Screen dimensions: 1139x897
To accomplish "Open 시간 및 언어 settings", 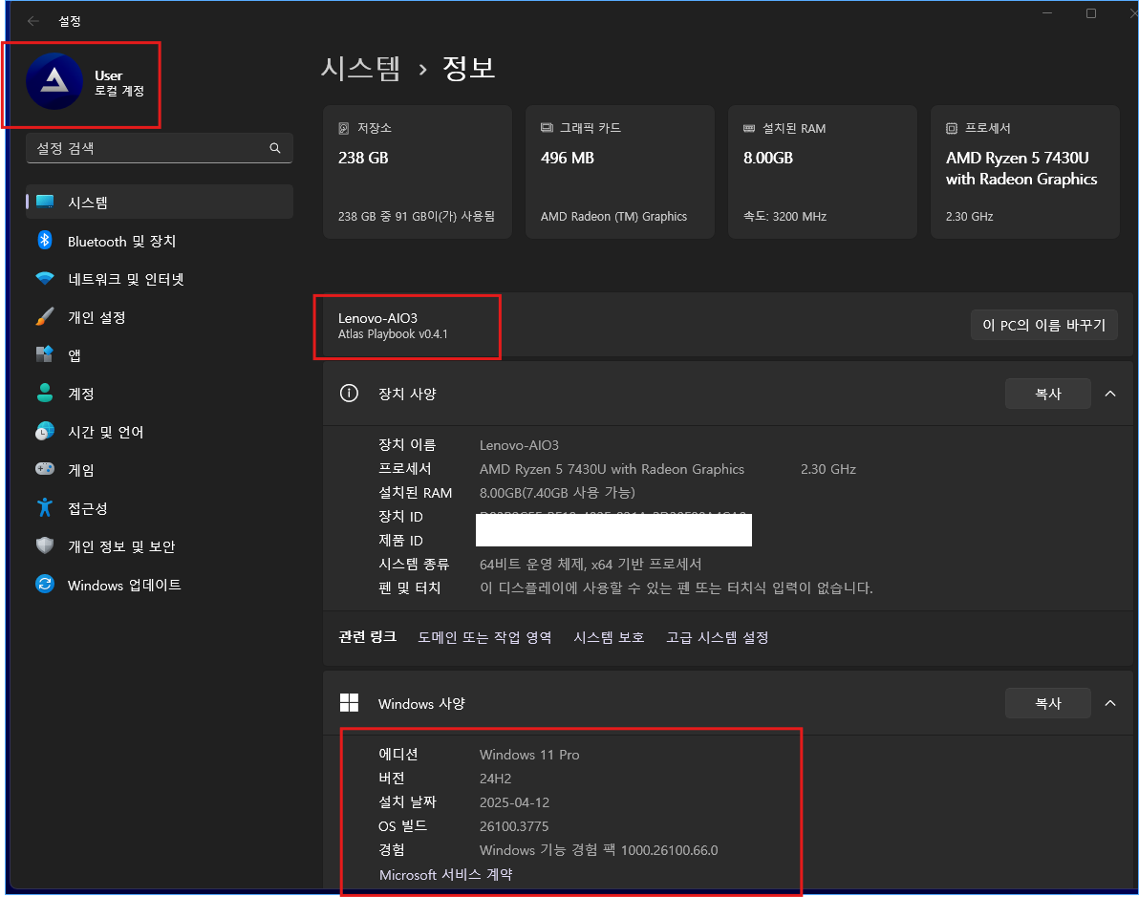I will click(x=160, y=432).
